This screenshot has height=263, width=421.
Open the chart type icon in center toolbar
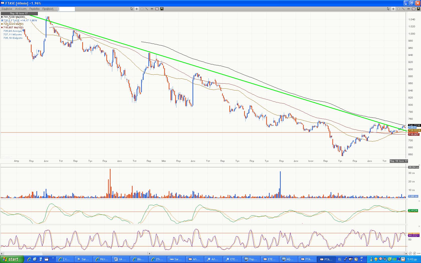pos(157,9)
